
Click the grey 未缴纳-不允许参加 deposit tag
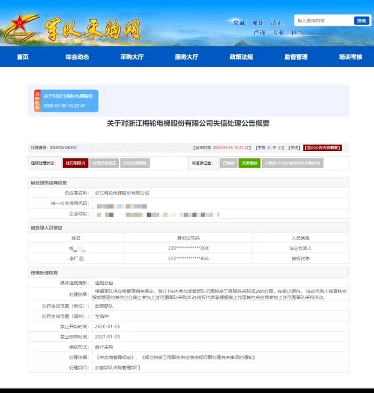[x=293, y=163]
